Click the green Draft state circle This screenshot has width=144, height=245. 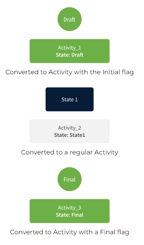(70, 19)
